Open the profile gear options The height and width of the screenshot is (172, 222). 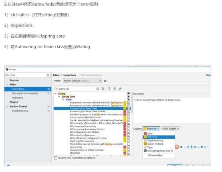click(105, 81)
